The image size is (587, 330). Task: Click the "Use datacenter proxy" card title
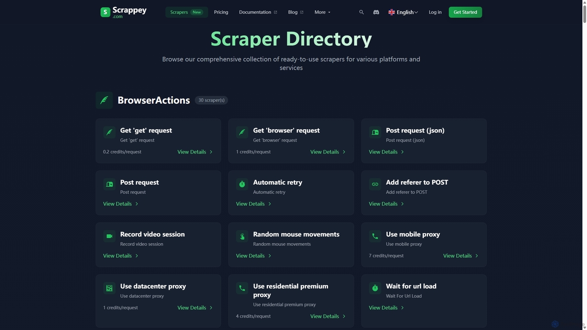coord(153,286)
